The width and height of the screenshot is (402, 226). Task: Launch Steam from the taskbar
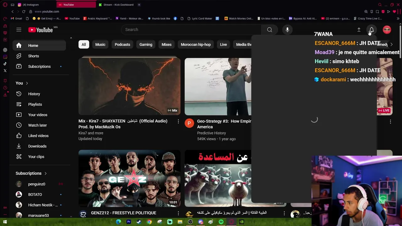point(139,222)
